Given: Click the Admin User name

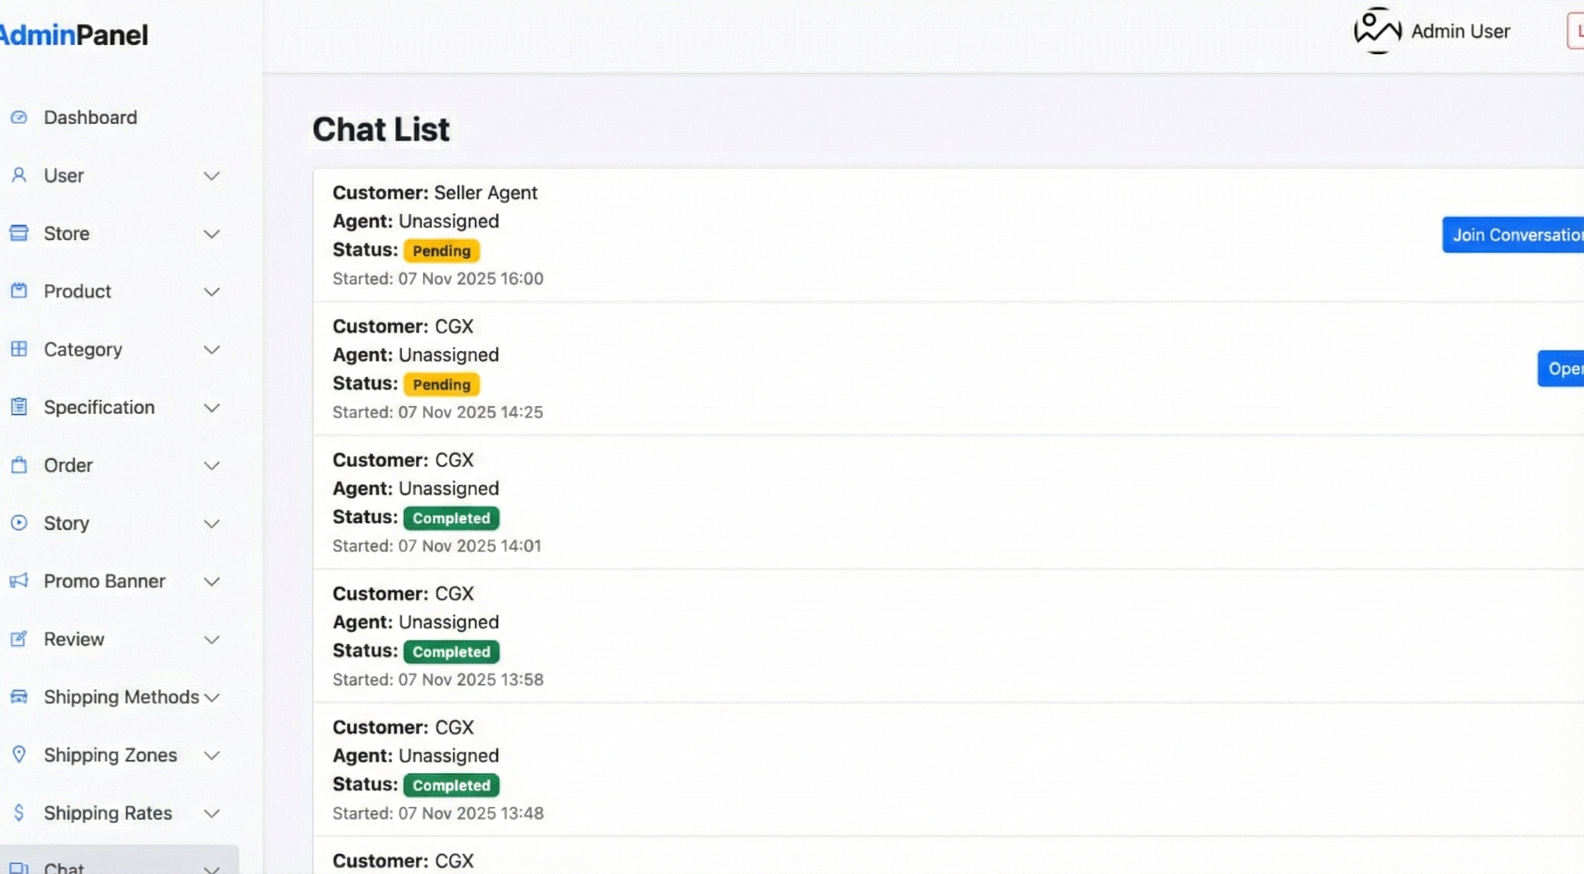Looking at the screenshot, I should click(1461, 31).
